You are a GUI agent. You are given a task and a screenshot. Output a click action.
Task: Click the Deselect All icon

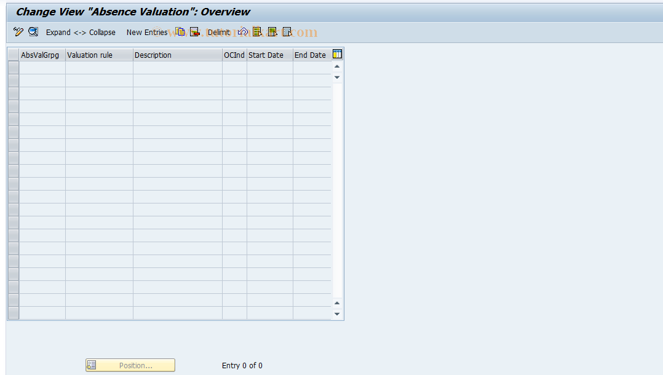pos(287,32)
